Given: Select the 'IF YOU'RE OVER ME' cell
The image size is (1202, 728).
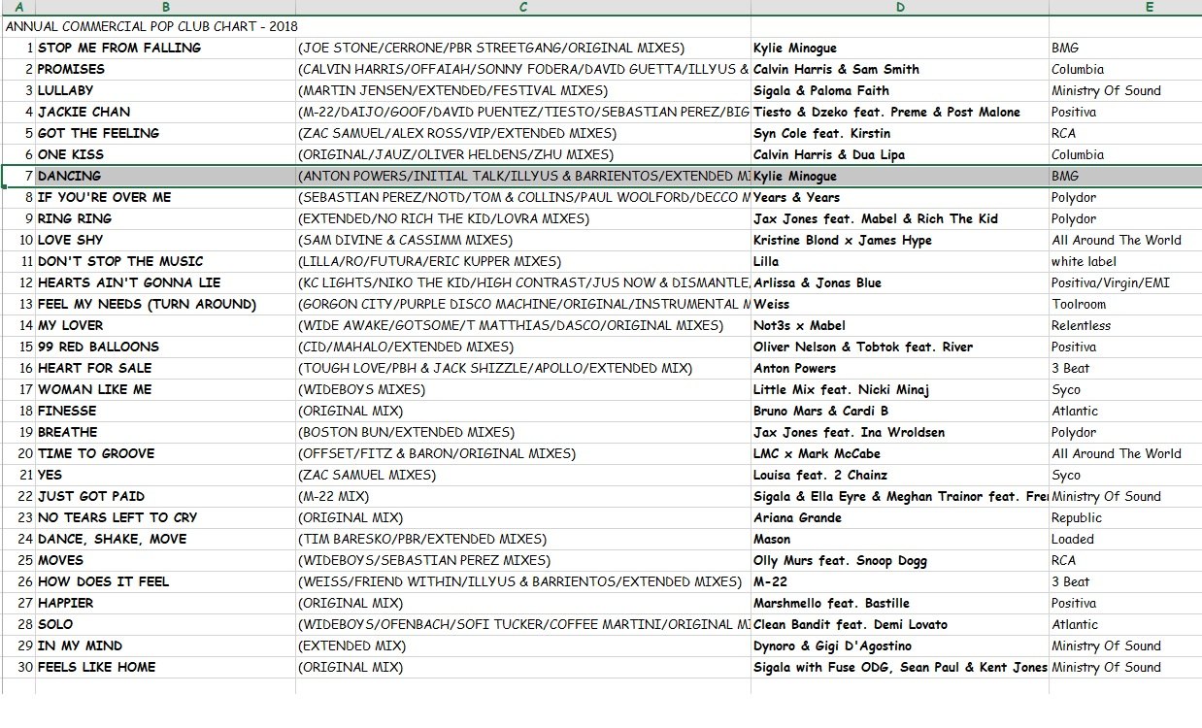Looking at the screenshot, I should point(165,197).
